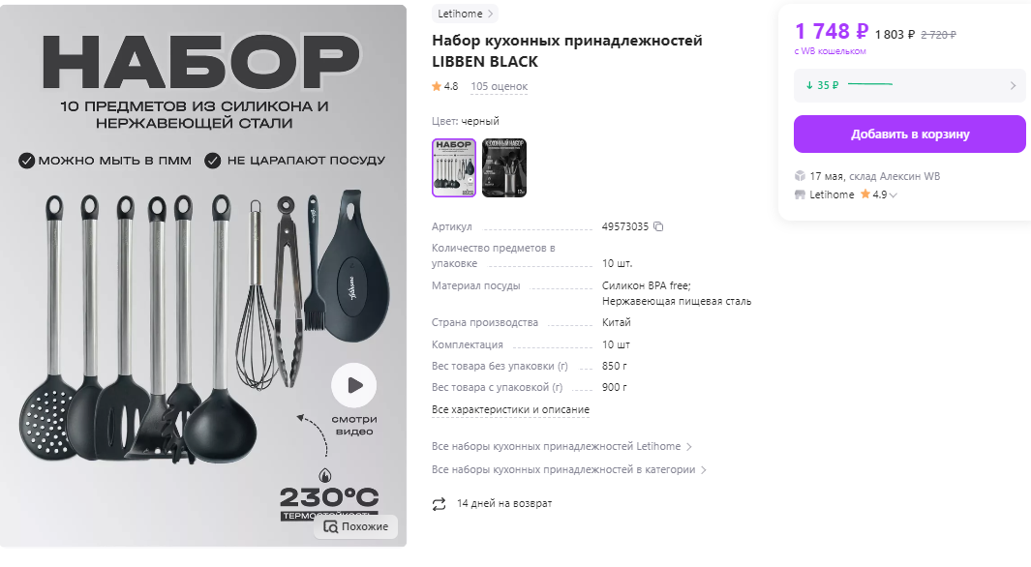This screenshot has height=567, width=1031.
Task: Add item to cart with Добавить в корзину
Action: point(909,134)
